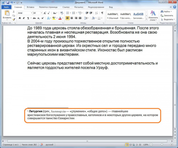Open the font size 10 dropdown
Screen dimensions: 178x148
(x=42, y=13)
